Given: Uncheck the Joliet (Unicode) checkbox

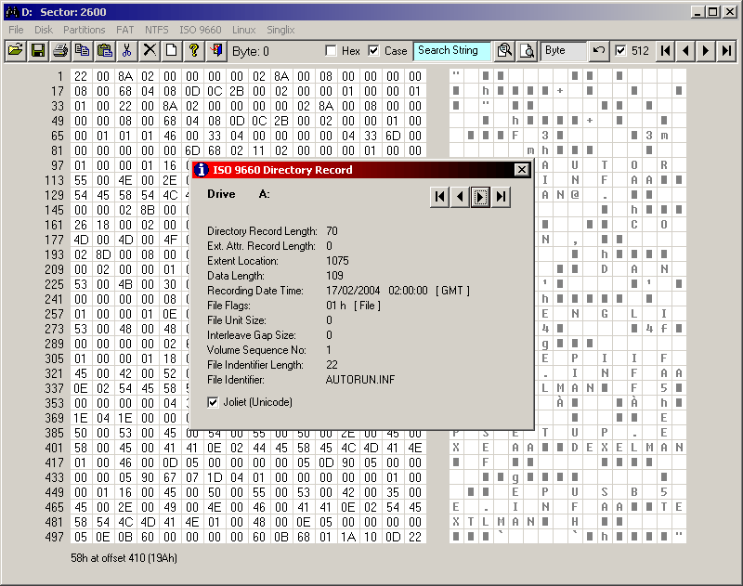Looking at the screenshot, I should click(215, 402).
